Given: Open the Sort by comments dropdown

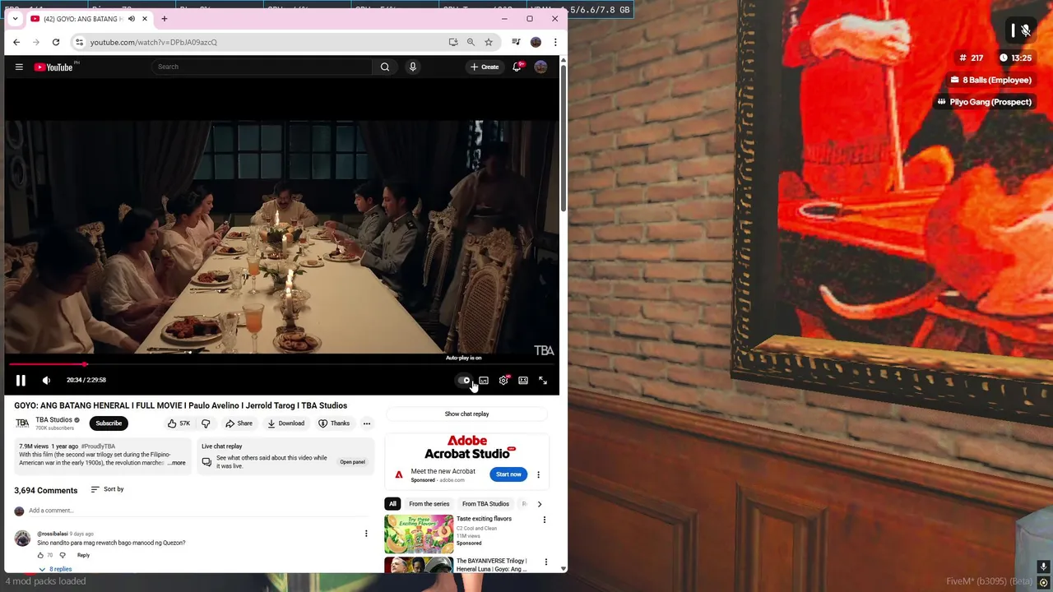Looking at the screenshot, I should (107, 489).
